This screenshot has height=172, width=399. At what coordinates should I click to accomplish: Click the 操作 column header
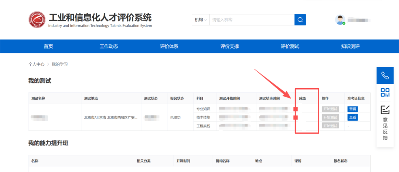point(325,98)
